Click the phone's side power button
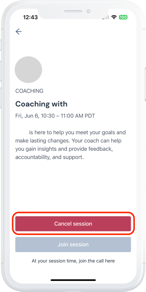Image resolution: width=146 pixels, height=292 pixels. point(145,84)
